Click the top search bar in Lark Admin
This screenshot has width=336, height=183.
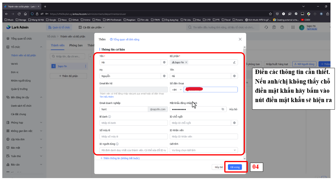pos(223,28)
